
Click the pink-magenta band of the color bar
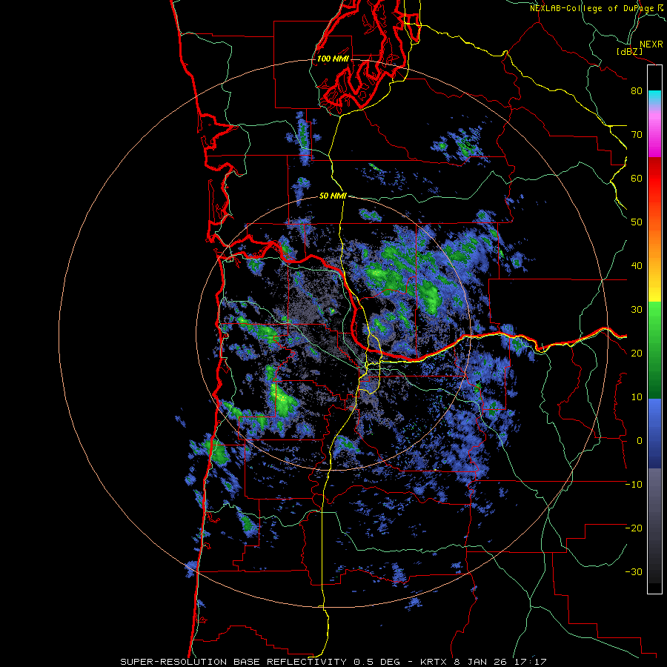[x=654, y=131]
